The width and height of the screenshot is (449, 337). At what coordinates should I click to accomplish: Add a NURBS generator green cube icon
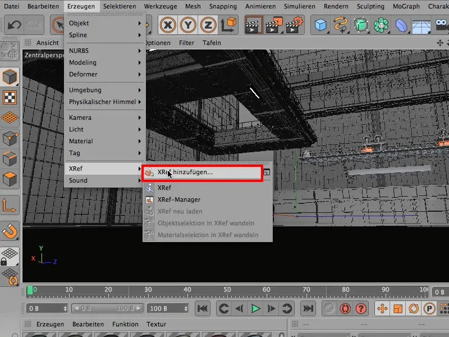(x=360, y=25)
